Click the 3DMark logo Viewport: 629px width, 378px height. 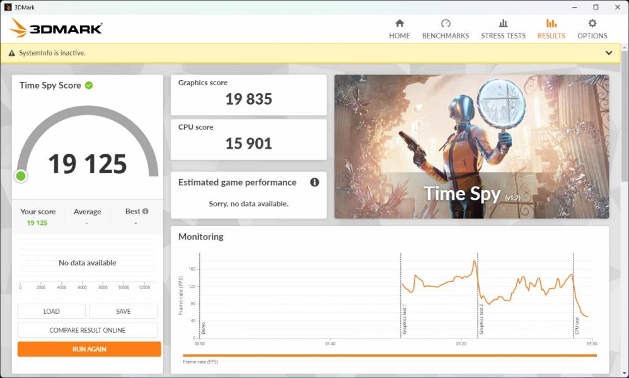pyautogui.click(x=56, y=28)
